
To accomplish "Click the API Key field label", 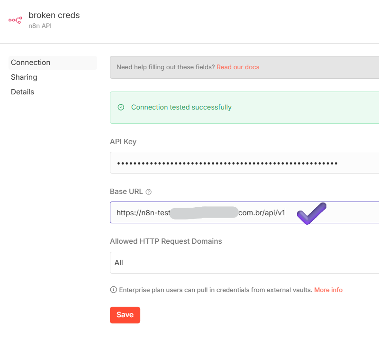I will click(123, 142).
